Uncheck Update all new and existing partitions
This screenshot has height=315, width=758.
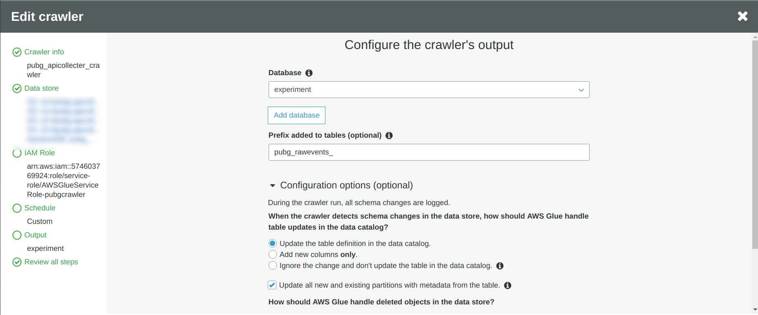pyautogui.click(x=272, y=285)
